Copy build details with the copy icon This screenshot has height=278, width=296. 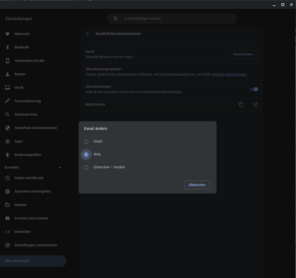241,105
